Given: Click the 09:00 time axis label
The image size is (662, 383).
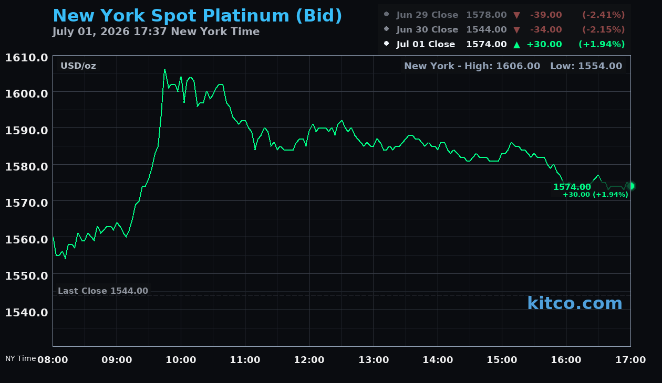Looking at the screenshot, I should 117,360.
